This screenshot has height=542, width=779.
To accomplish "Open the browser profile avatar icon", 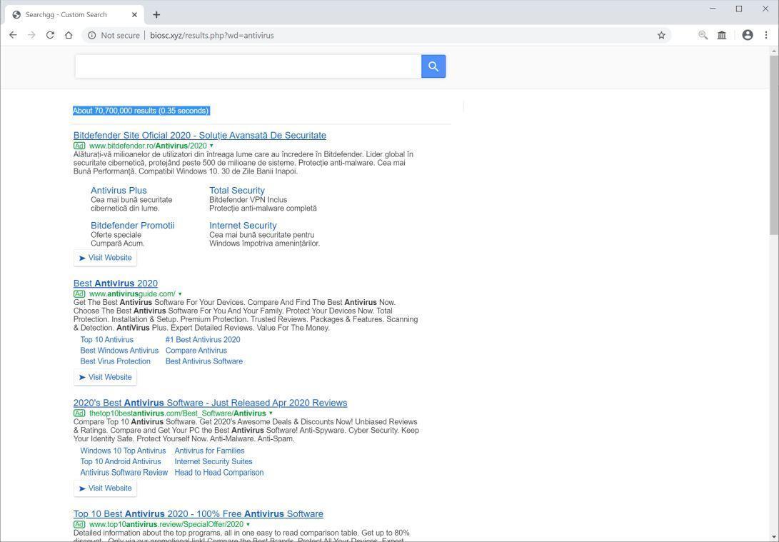I will click(747, 34).
